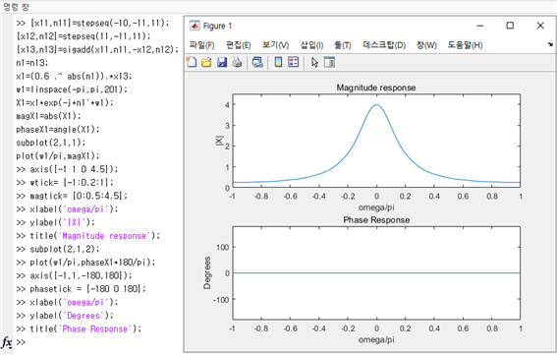The width and height of the screenshot is (557, 355).
Task: Click the 'Magnitude response' plot title
Action: click(x=376, y=88)
